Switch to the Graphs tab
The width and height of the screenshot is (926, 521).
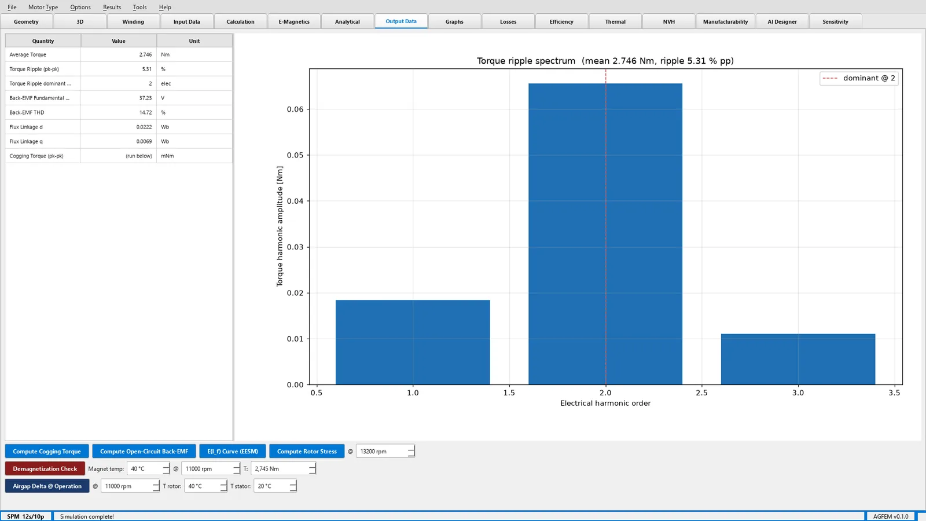click(x=454, y=21)
